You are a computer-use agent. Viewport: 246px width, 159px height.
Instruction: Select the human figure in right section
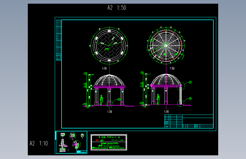(158, 99)
